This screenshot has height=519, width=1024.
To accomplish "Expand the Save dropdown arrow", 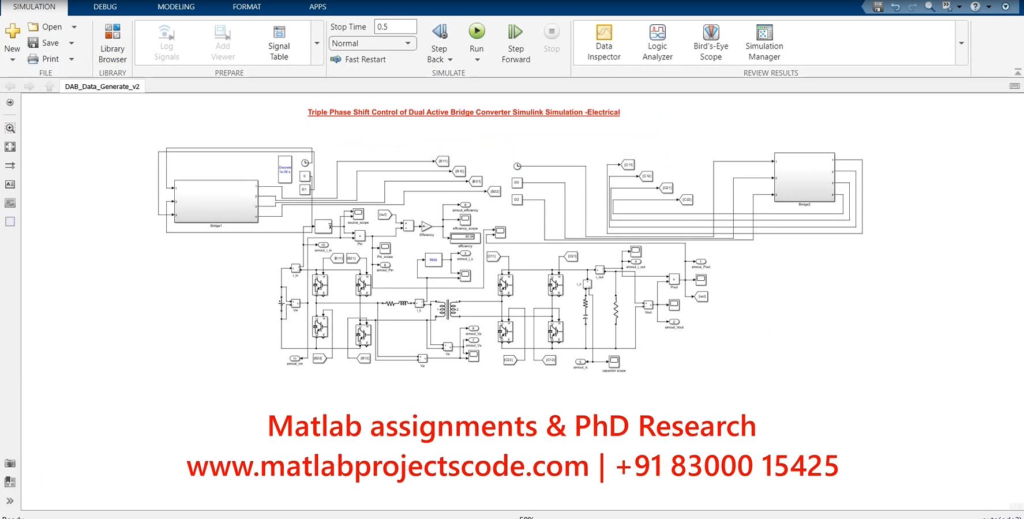I will click(72, 43).
